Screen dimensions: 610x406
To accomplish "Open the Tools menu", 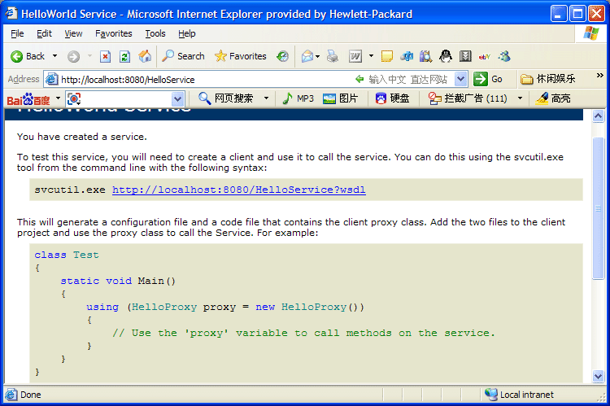I will (x=155, y=33).
